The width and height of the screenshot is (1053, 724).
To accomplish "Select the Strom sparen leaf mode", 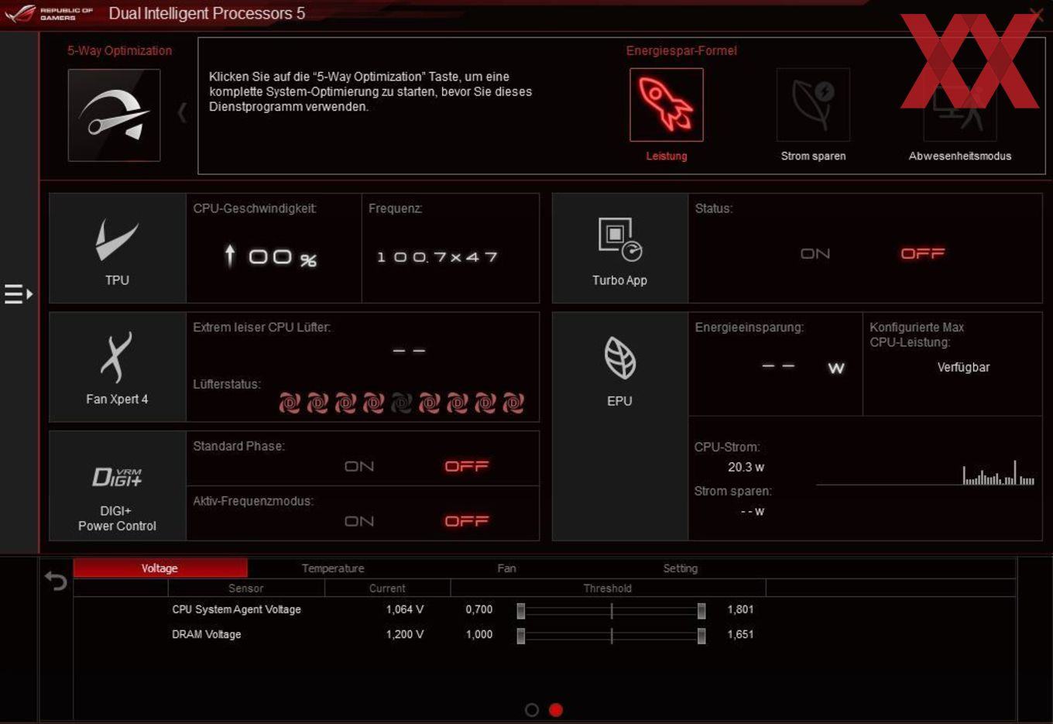I will click(x=813, y=105).
